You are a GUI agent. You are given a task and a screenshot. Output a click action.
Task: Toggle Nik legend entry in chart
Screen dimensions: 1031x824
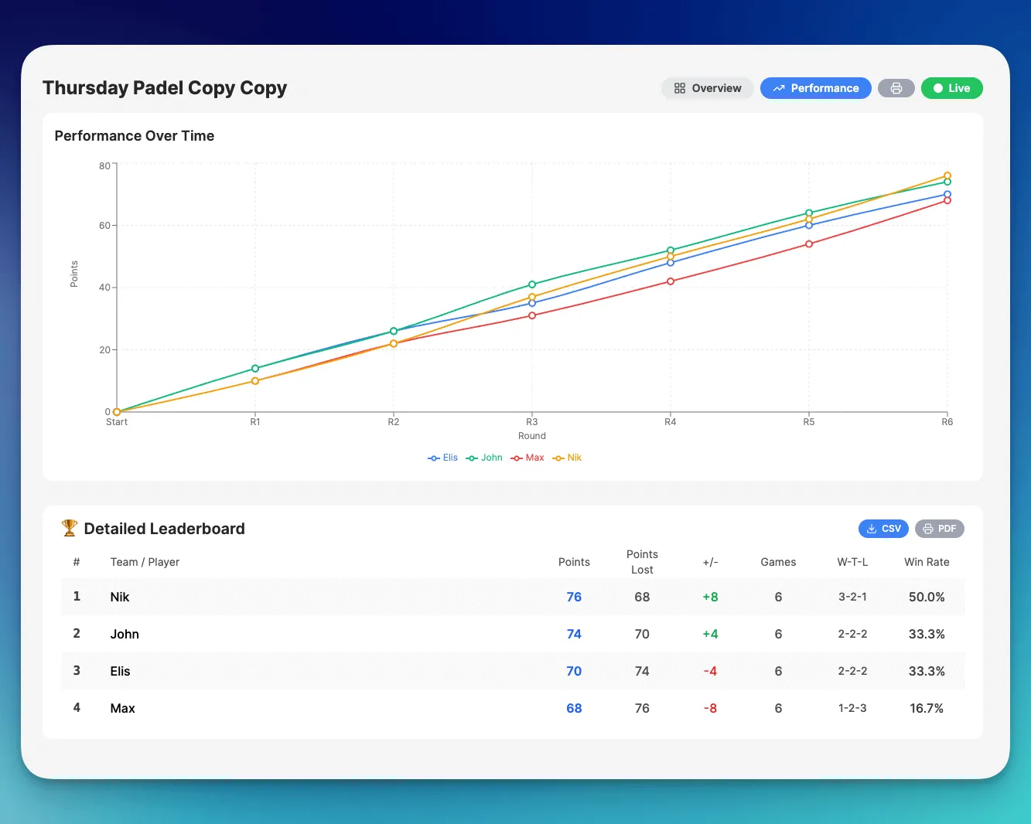[x=568, y=458]
